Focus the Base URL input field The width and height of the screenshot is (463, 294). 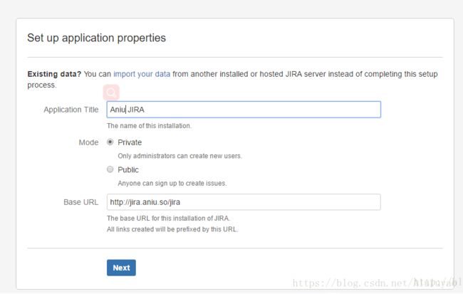coord(244,202)
